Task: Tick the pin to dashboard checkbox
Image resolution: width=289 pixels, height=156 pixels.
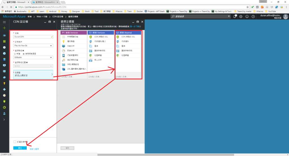Action: (15, 142)
